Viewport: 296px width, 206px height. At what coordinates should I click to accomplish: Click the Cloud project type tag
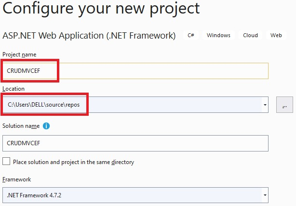(250, 35)
